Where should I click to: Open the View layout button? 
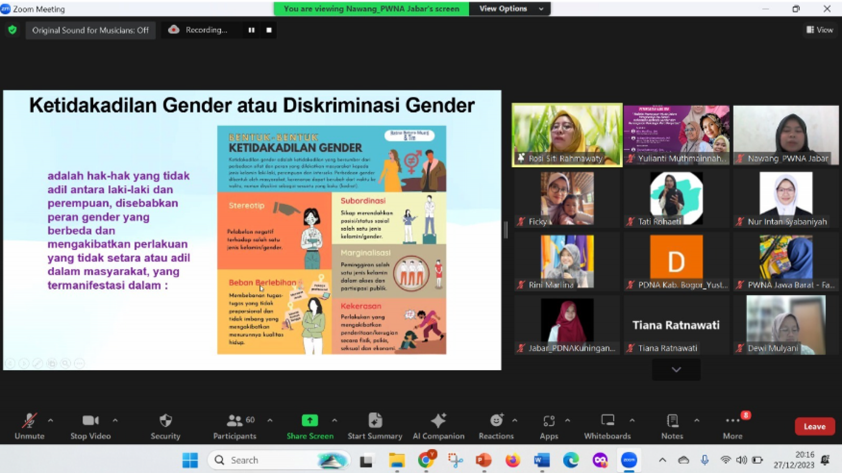pyautogui.click(x=819, y=30)
